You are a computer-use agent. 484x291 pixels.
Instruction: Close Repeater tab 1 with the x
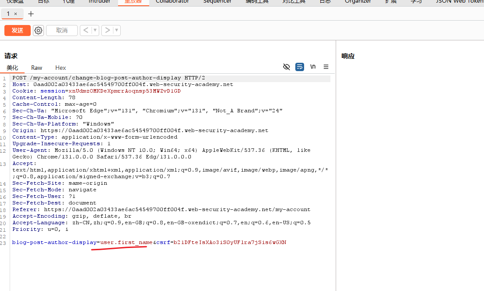pyautogui.click(x=16, y=14)
